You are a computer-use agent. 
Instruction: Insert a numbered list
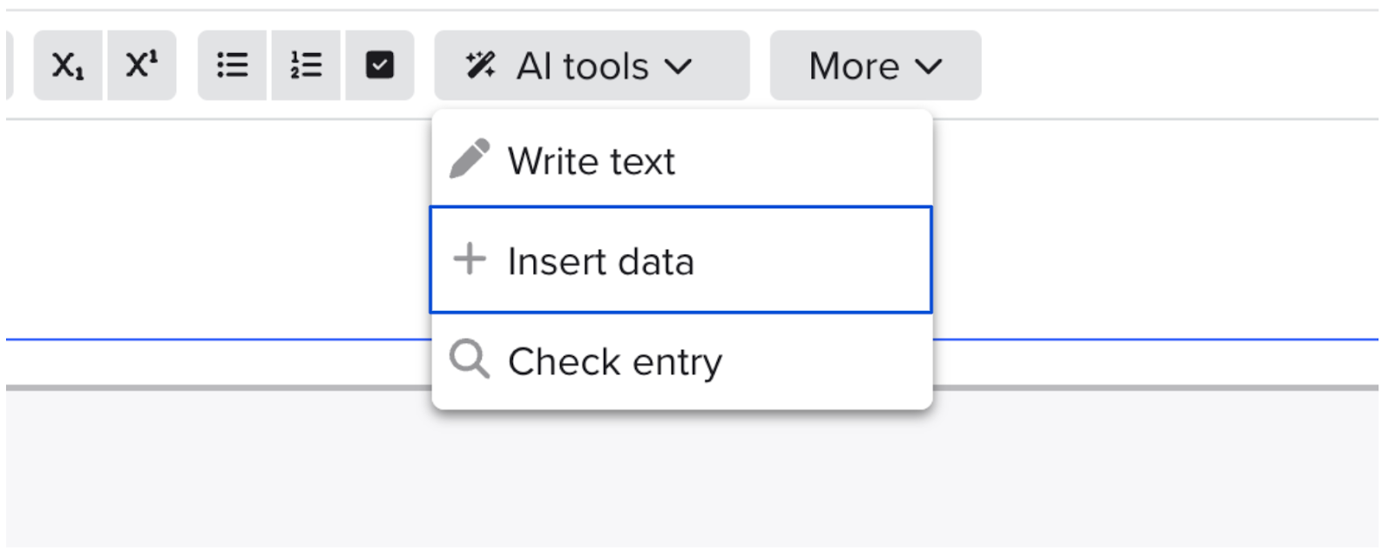click(306, 65)
